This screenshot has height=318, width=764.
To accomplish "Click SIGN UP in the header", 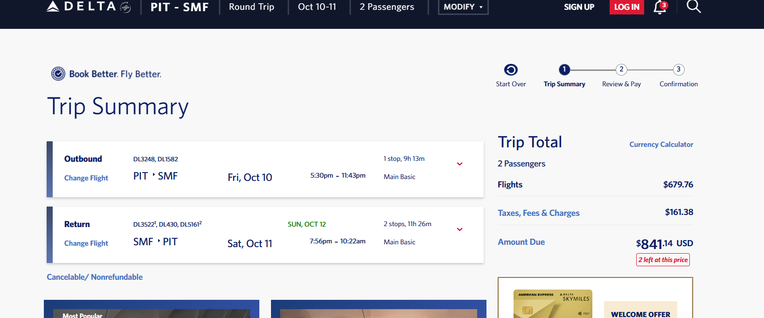I will coord(579,7).
